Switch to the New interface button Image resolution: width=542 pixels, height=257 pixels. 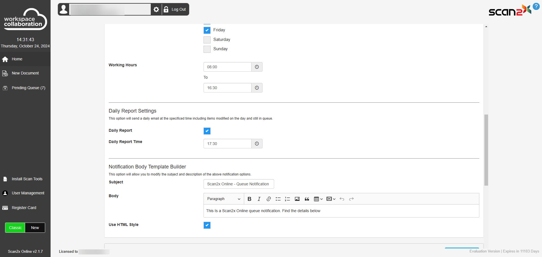(x=35, y=228)
